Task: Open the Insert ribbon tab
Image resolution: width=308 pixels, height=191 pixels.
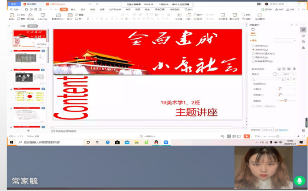Action: 73,9
